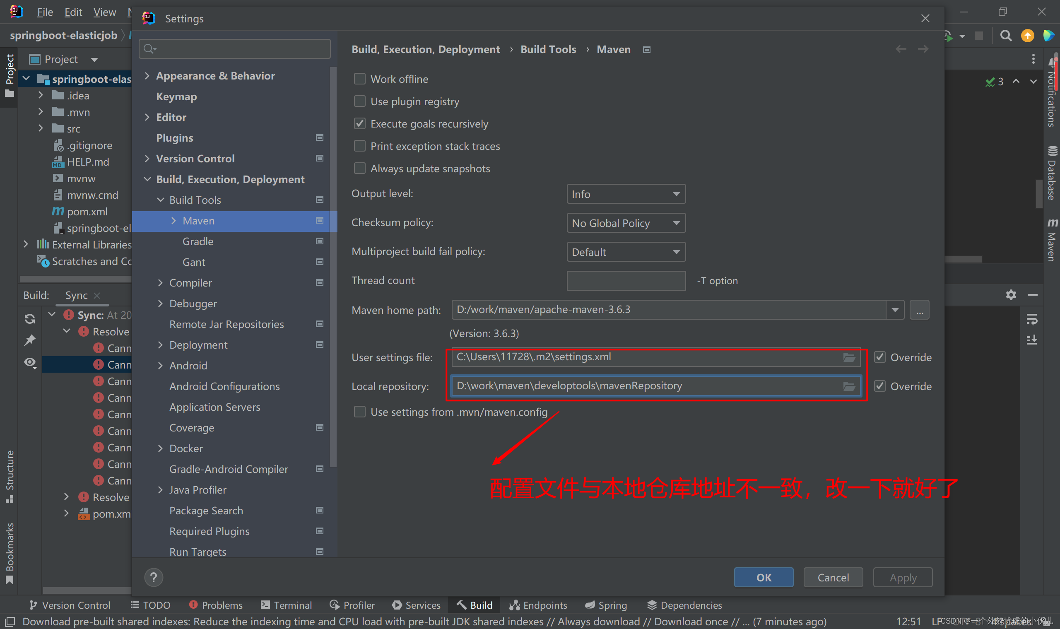Viewport: 1060px width, 629px height.
Task: Expand the Editor settings section
Action: [x=147, y=117]
